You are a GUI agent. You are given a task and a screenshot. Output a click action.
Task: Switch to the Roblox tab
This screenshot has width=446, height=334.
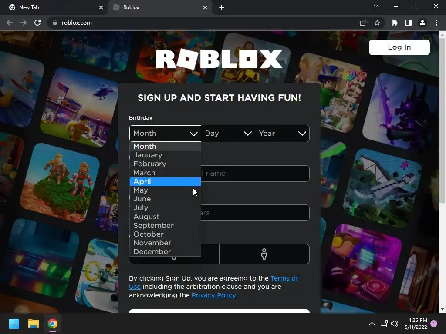point(159,7)
